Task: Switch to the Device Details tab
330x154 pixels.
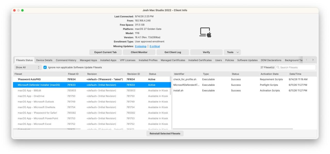Action: pos(44,60)
